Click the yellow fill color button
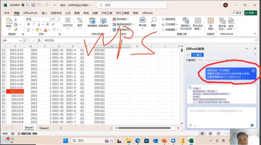The width and height of the screenshot is (261, 145). [37, 30]
